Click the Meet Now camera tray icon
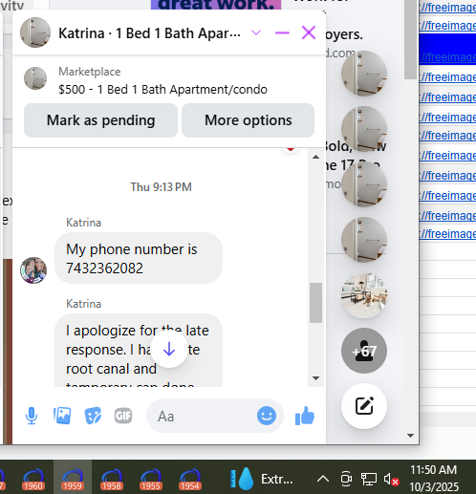The height and width of the screenshot is (494, 476). [346, 479]
